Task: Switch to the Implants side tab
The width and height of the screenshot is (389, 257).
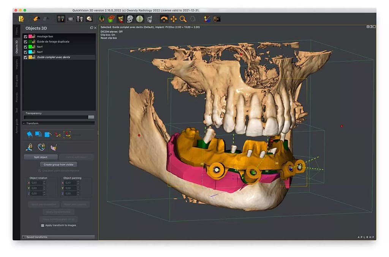Action: point(17,64)
